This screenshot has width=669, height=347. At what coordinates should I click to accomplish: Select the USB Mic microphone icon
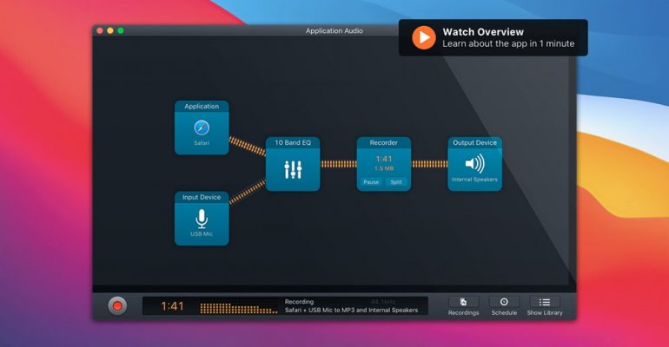click(202, 219)
